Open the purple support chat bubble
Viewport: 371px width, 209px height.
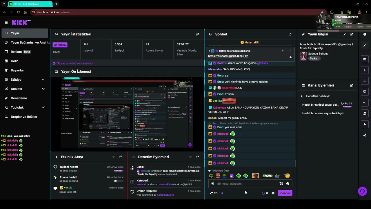(362, 191)
